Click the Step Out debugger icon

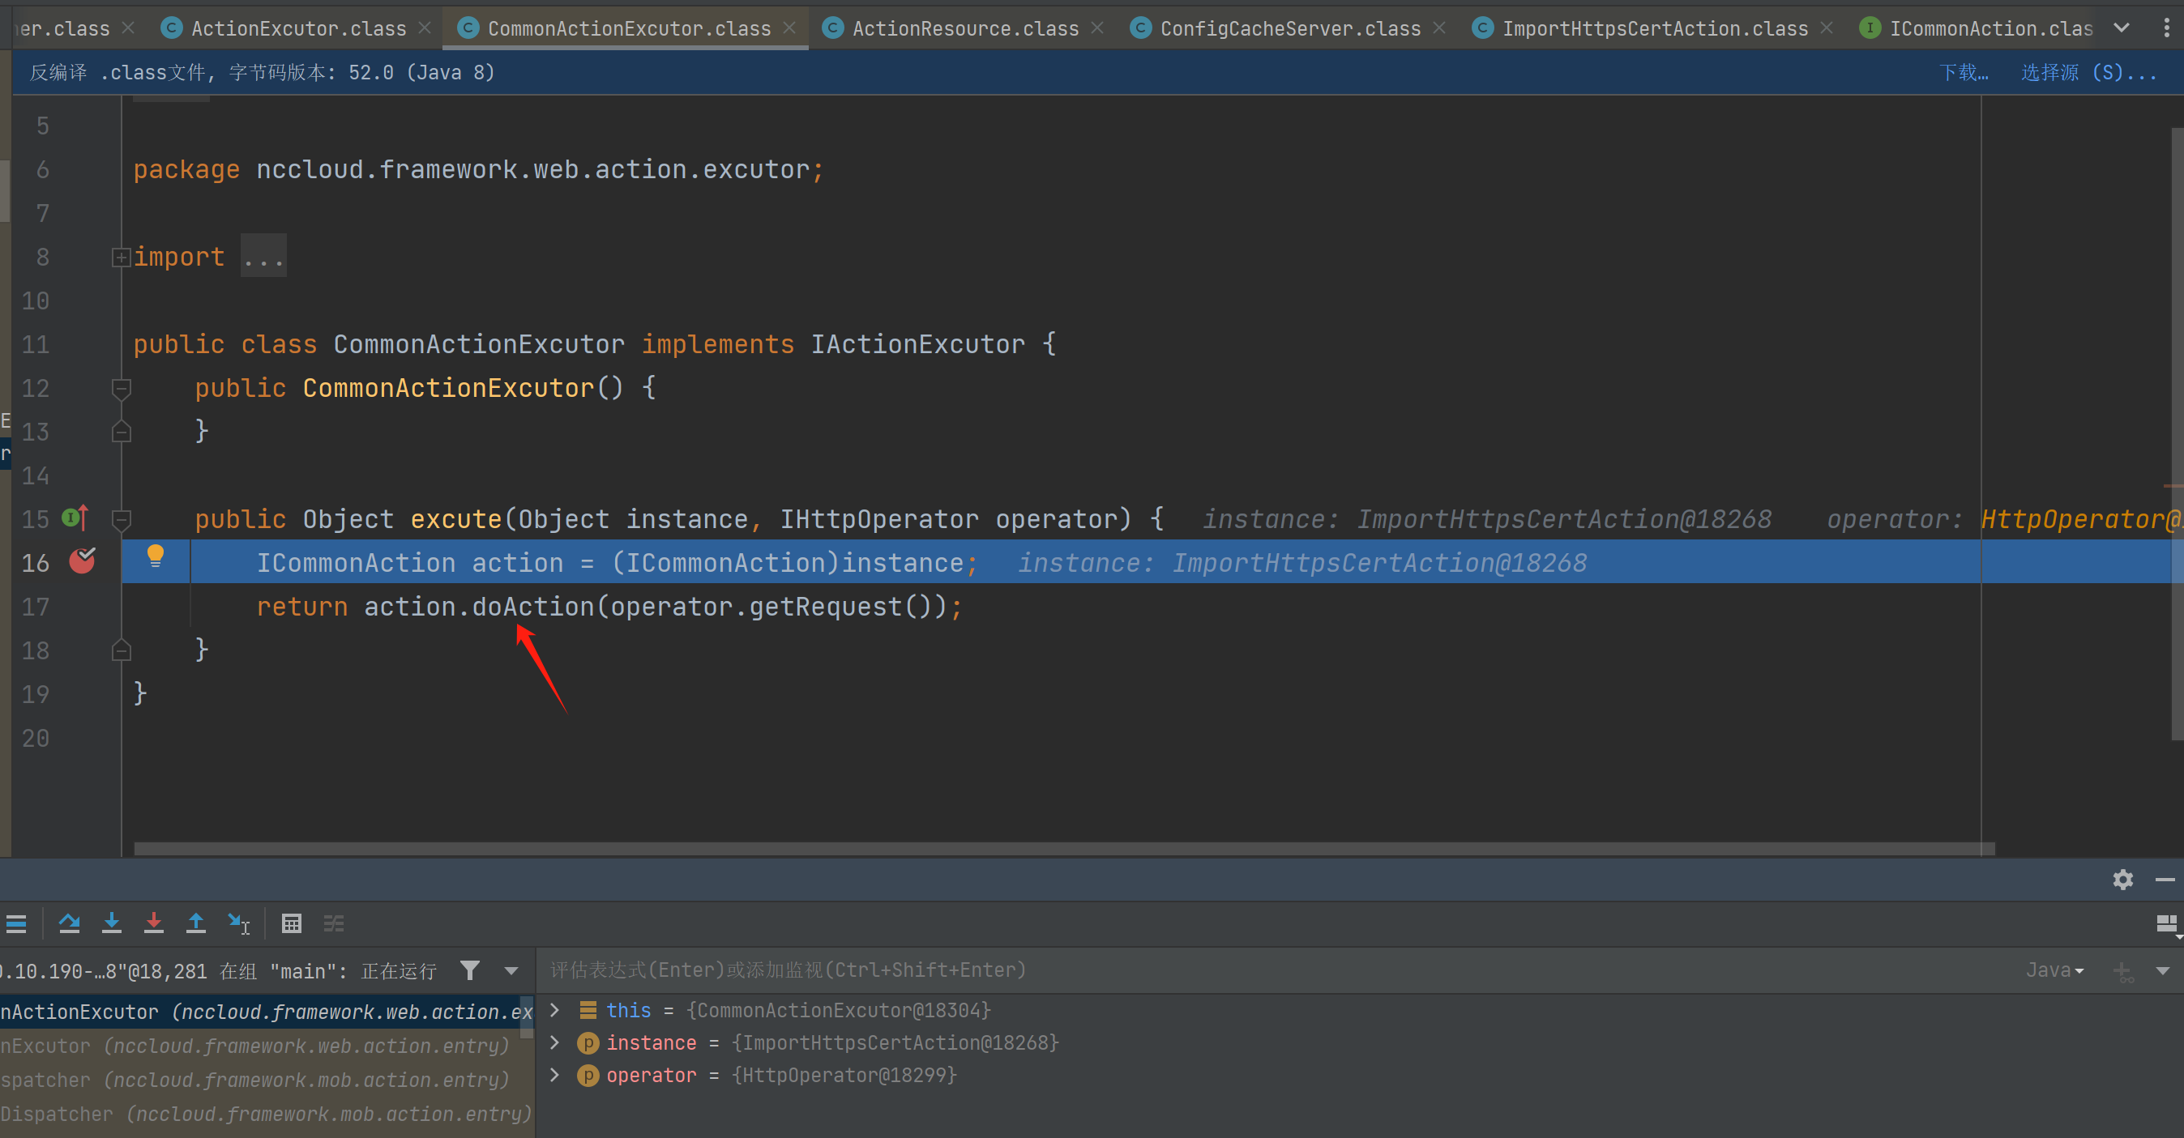point(196,923)
